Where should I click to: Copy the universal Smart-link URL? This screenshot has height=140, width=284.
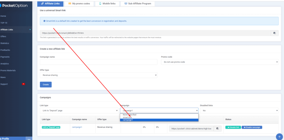[274, 33]
